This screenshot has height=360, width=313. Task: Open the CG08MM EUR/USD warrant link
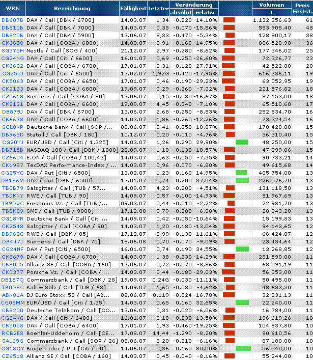point(13,303)
